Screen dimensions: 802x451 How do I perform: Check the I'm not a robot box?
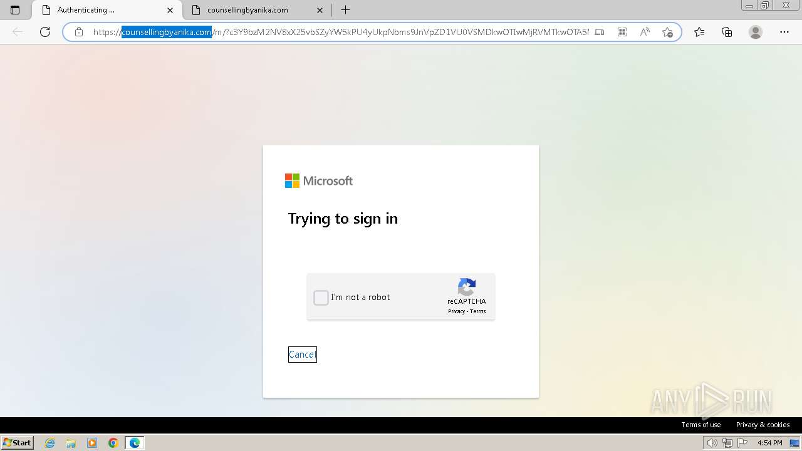point(321,298)
